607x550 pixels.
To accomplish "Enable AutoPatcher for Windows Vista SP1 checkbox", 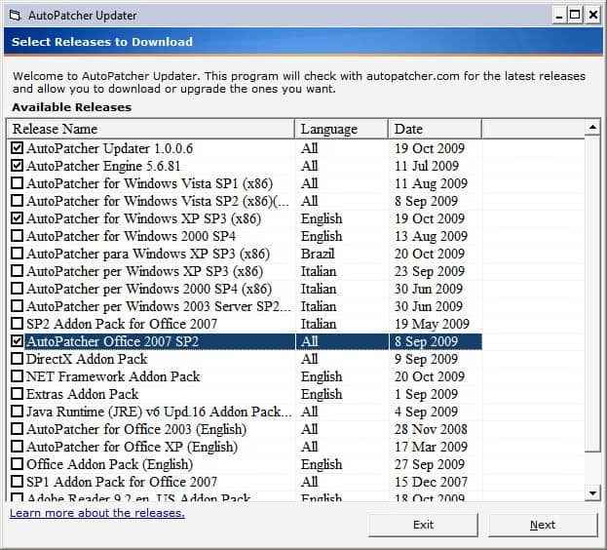I will pos(17,184).
